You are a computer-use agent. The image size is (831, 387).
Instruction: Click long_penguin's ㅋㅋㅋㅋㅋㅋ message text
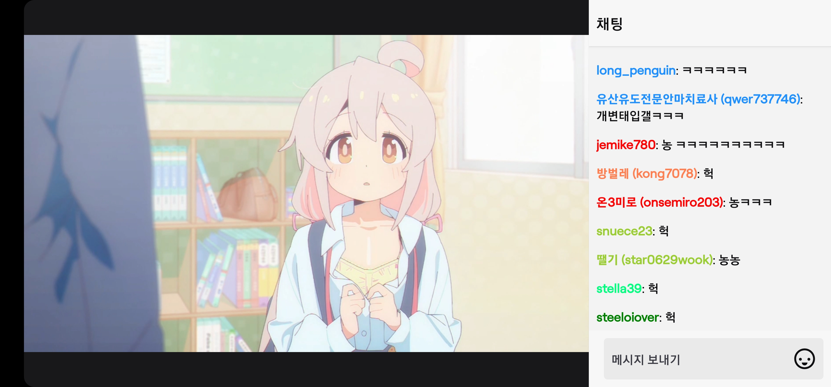714,70
